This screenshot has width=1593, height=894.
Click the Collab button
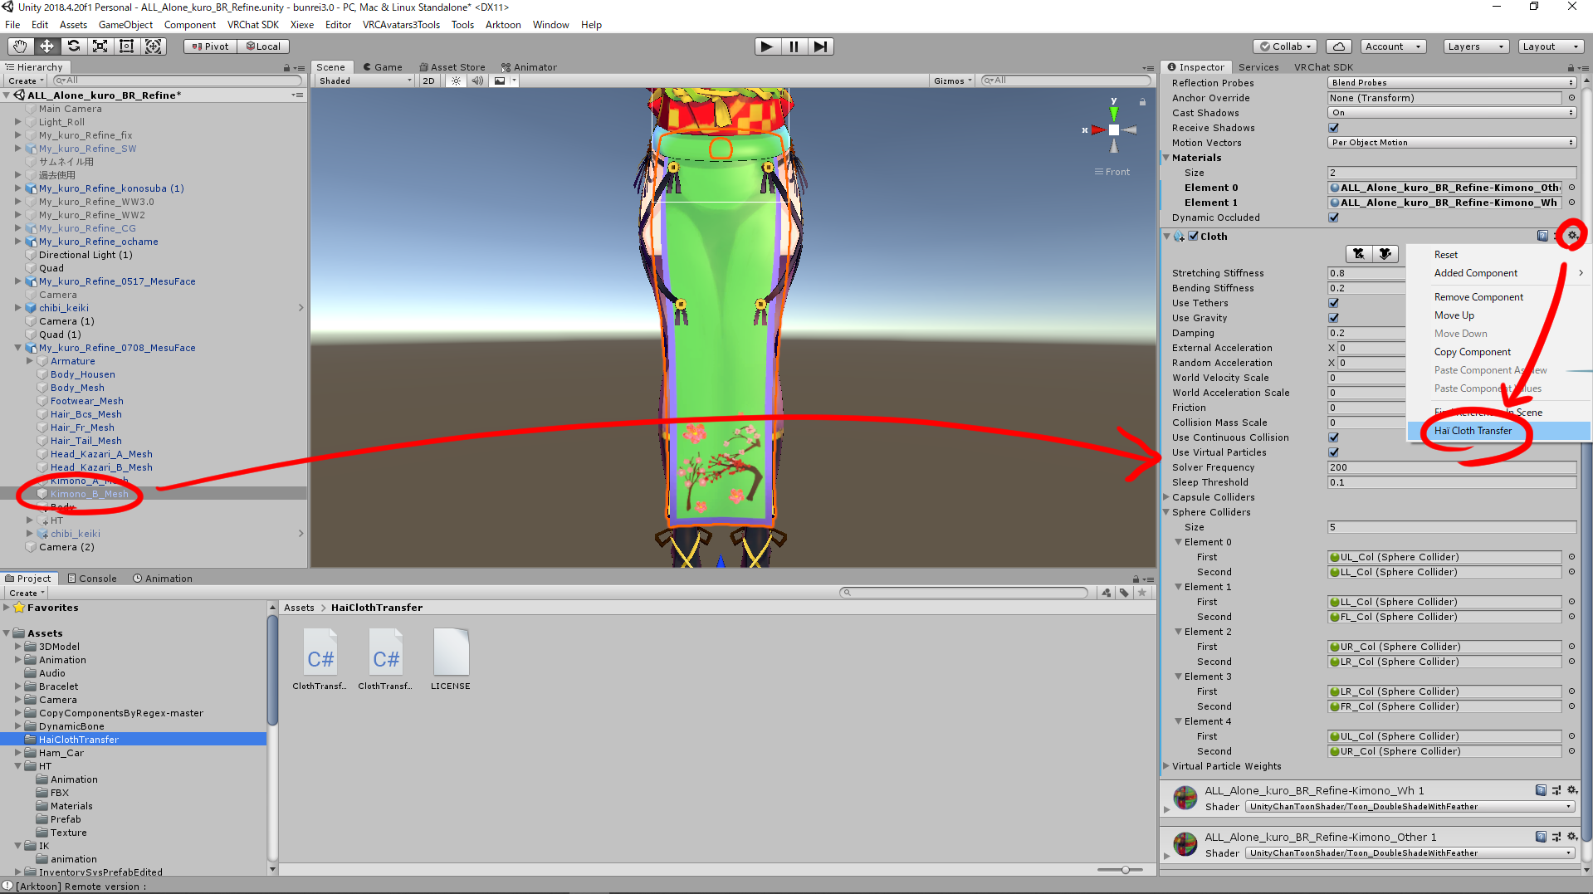pyautogui.click(x=1285, y=46)
